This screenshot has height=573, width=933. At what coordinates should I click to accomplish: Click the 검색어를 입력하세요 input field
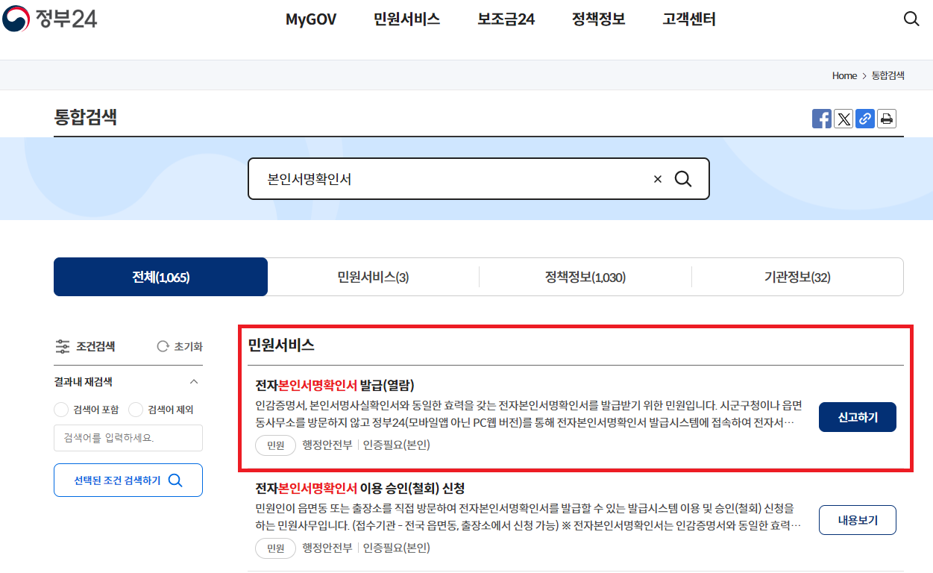pos(128,438)
